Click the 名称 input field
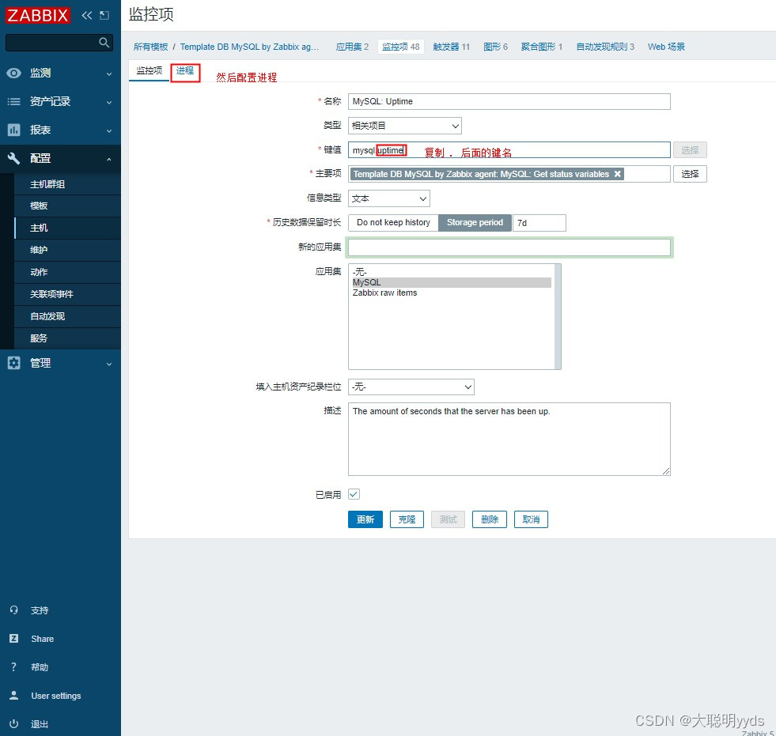Screen dimensions: 776x736 click(x=509, y=101)
